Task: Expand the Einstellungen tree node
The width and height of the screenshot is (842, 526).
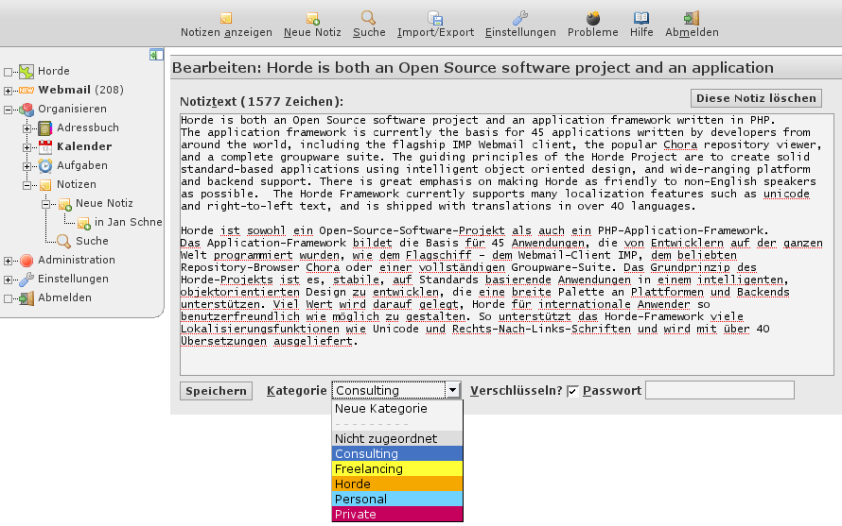Action: [x=8, y=280]
